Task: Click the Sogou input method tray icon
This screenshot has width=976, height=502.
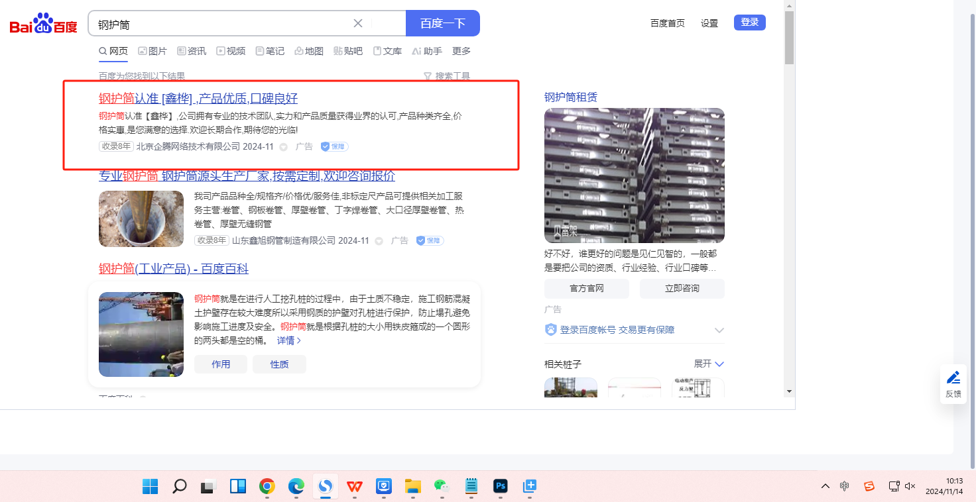Action: coord(869,486)
